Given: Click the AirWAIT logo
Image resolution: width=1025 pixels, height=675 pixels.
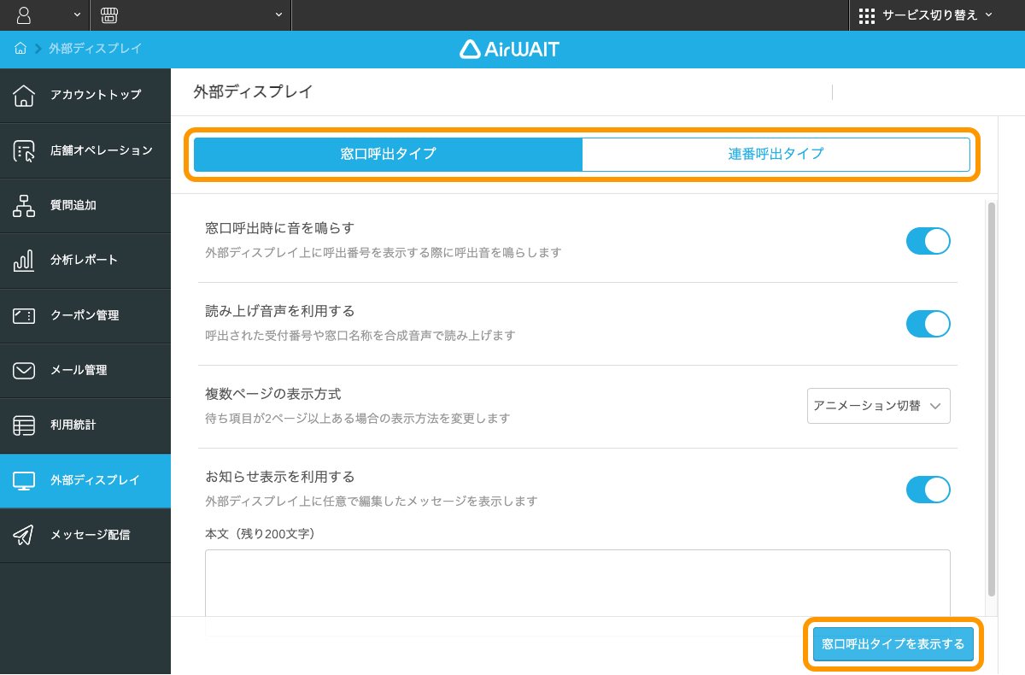Looking at the screenshot, I should coord(510,49).
